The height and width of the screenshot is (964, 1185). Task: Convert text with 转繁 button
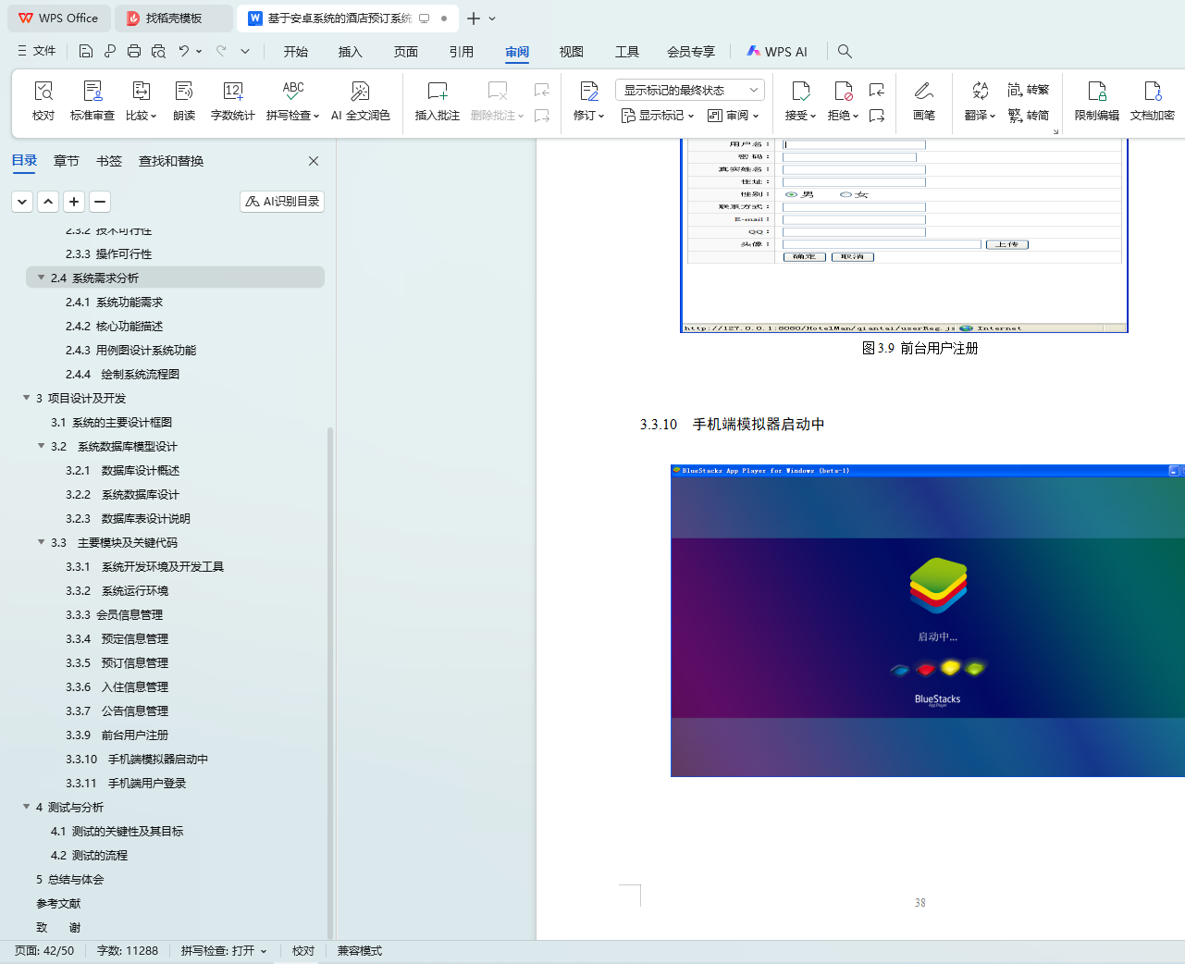(x=1029, y=90)
